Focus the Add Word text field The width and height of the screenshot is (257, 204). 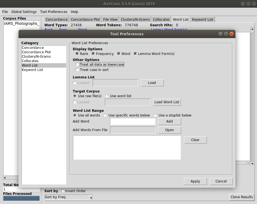[133, 121]
